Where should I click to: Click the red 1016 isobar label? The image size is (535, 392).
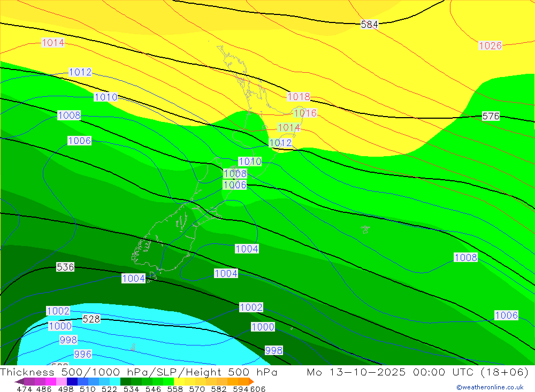[305, 113]
